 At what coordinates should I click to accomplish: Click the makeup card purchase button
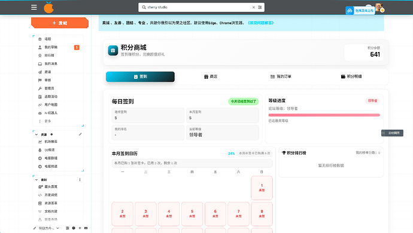point(254,153)
